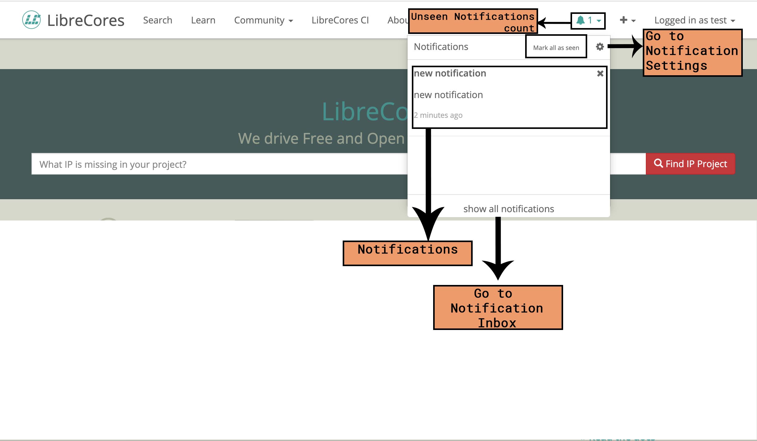Click the unseen count number 1
The width and height of the screenshot is (757, 441).
pyautogui.click(x=590, y=20)
